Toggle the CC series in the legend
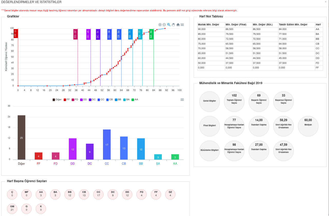Screen dimensions: 329x216 coord(101,100)
